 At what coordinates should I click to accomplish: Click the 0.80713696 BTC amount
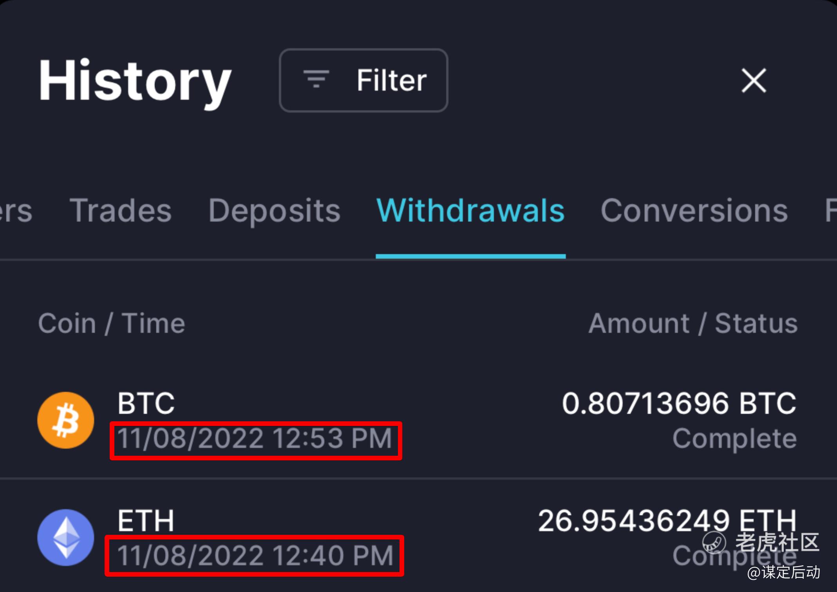coord(679,403)
